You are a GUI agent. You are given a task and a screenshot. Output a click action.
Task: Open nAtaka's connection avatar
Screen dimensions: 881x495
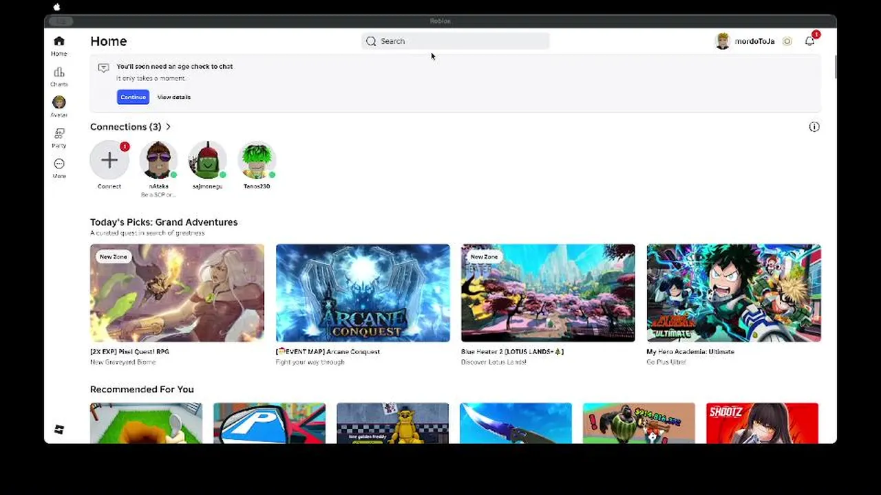pyautogui.click(x=158, y=160)
